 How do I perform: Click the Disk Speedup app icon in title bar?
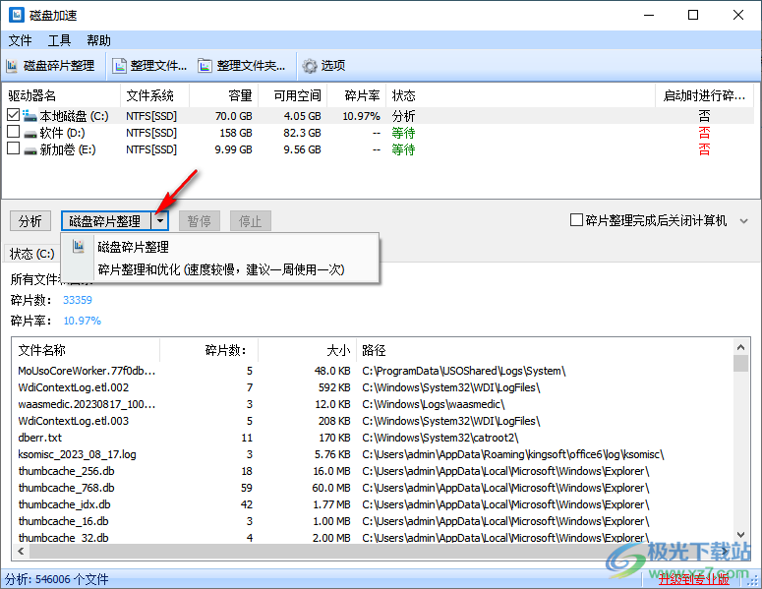(x=17, y=15)
